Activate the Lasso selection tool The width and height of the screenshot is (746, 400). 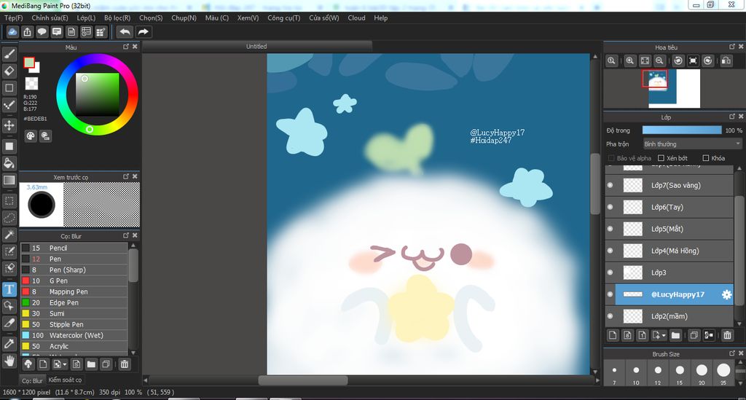coord(9,218)
